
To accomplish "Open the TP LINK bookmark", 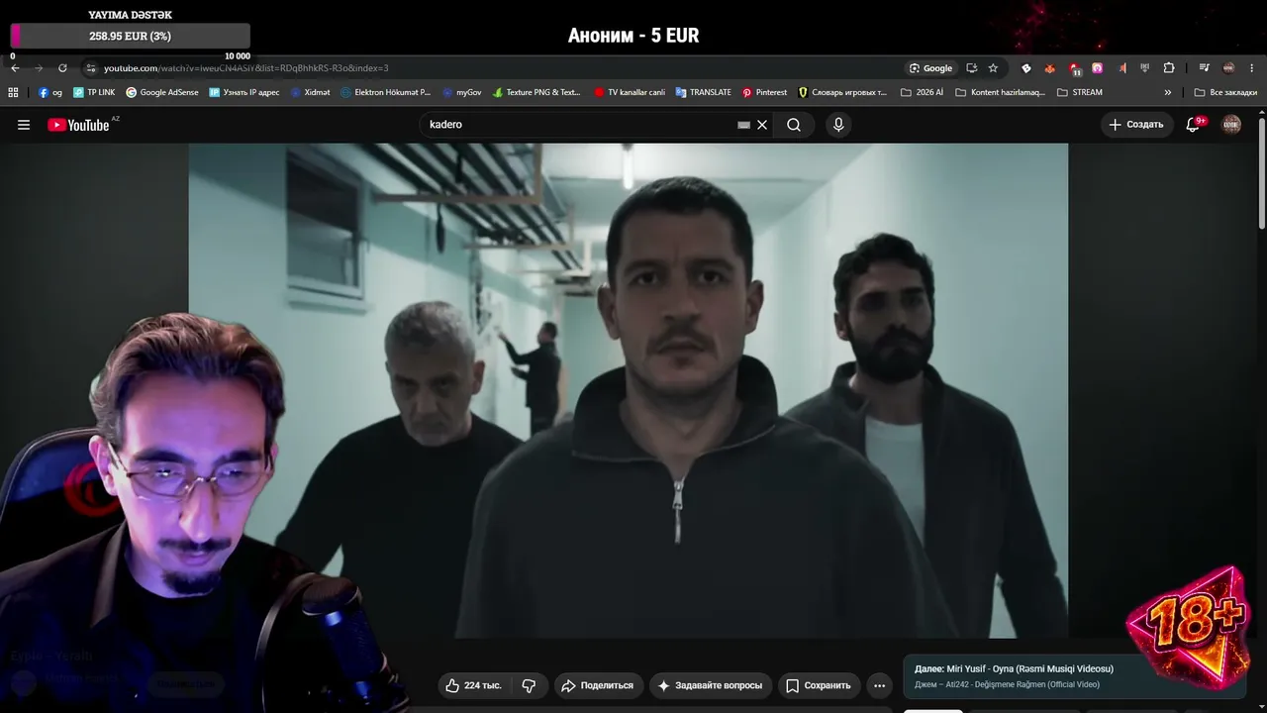I will (x=94, y=92).
